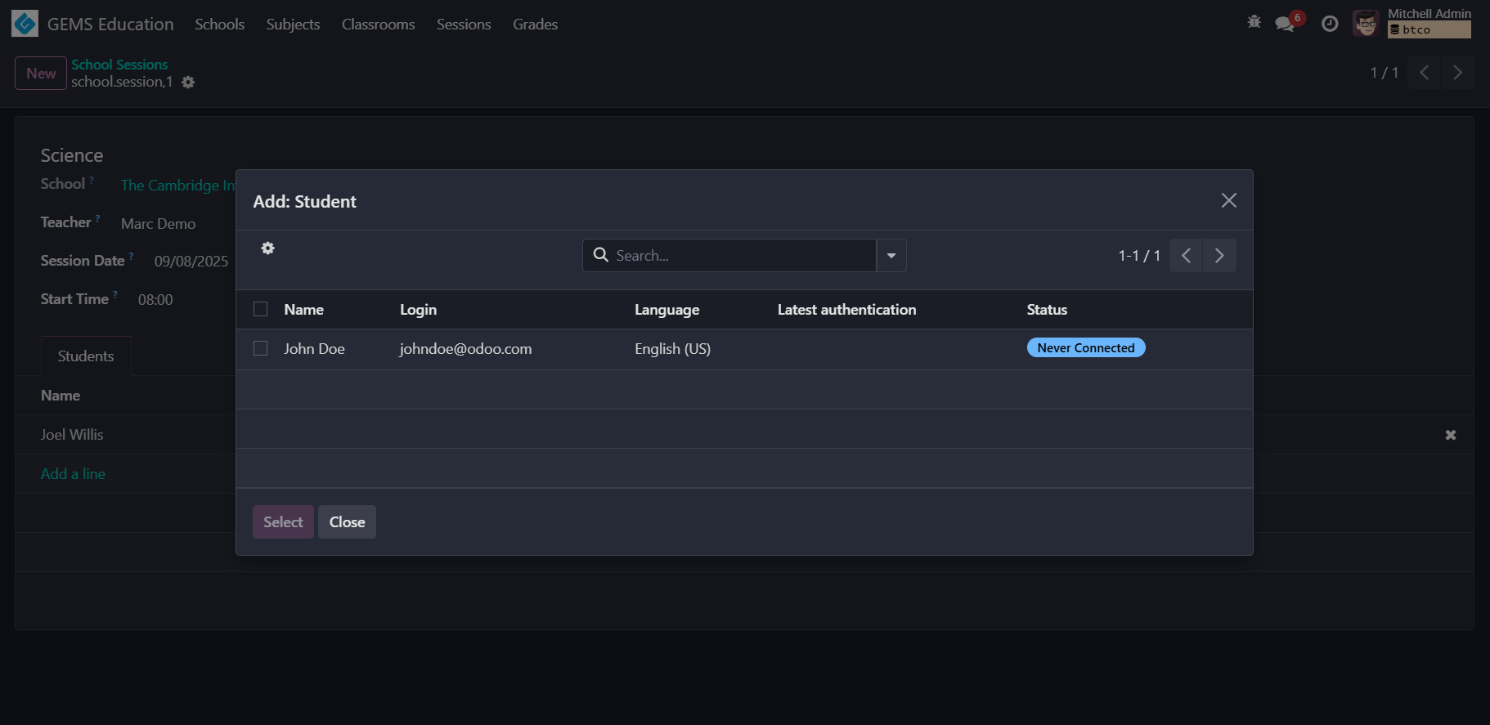Check the John Doe row checkbox
Screen dimensions: 1490x725
(261, 348)
